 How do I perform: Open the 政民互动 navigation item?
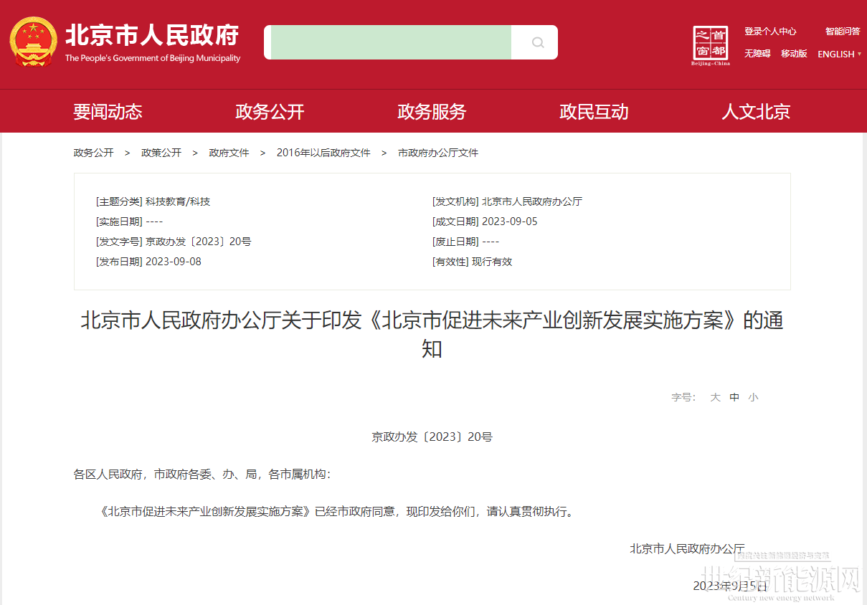[594, 112]
